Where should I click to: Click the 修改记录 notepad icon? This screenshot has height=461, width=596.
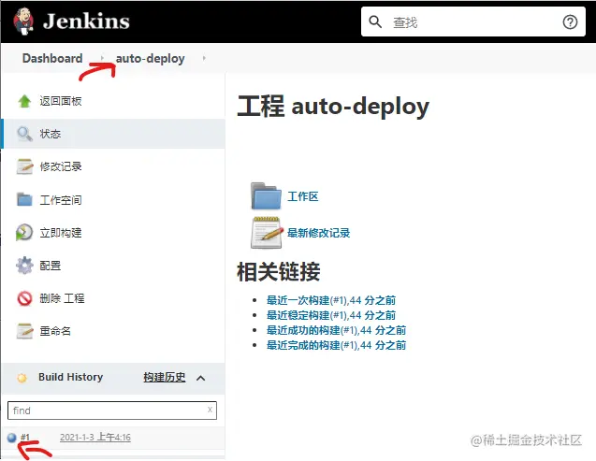[24, 166]
